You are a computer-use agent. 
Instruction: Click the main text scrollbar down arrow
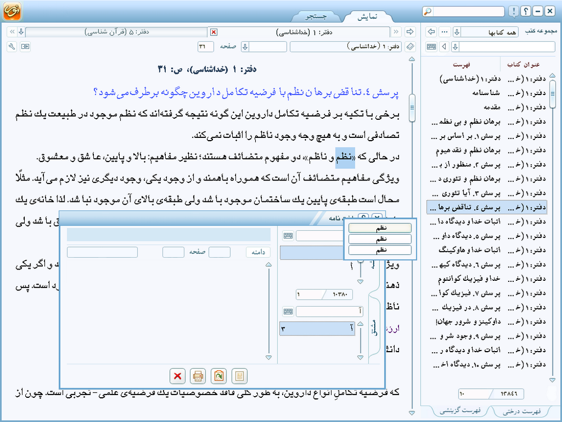tap(412, 413)
